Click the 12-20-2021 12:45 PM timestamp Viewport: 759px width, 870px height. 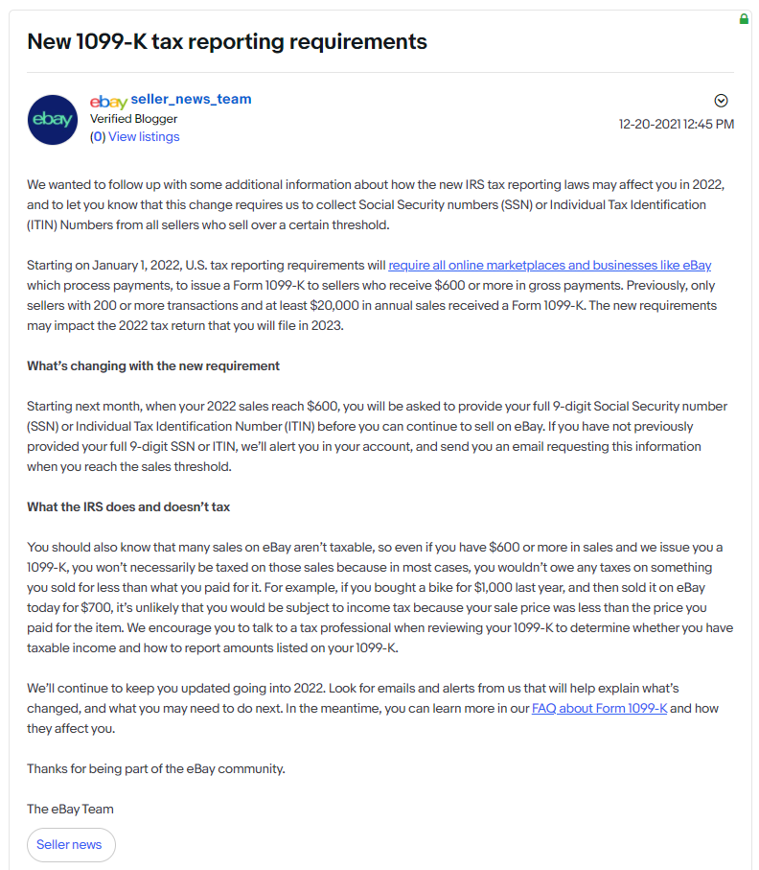click(677, 124)
